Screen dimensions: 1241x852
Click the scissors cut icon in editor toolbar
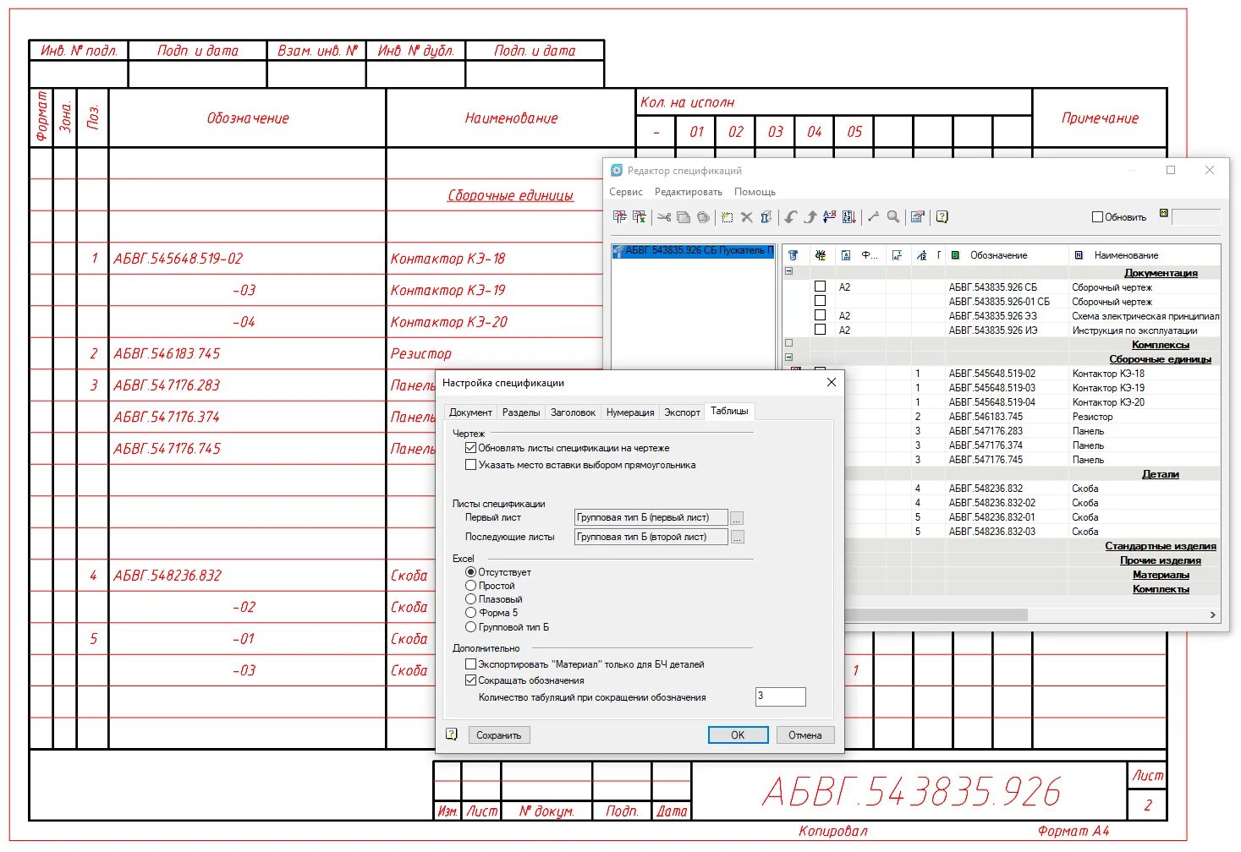coord(664,217)
